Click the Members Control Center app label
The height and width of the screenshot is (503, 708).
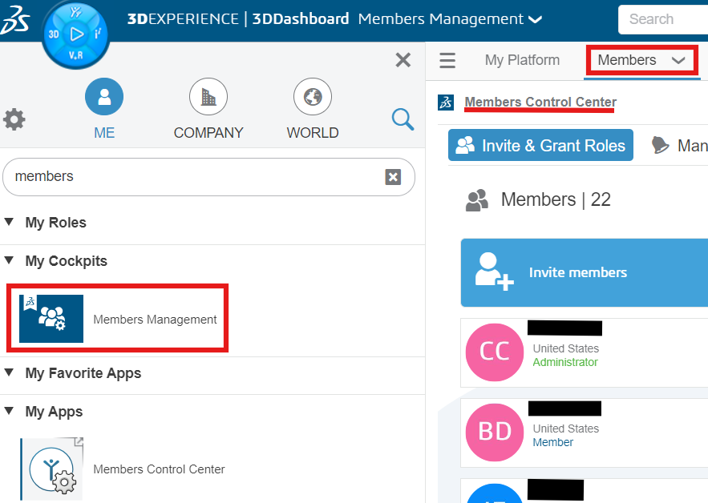pos(159,469)
